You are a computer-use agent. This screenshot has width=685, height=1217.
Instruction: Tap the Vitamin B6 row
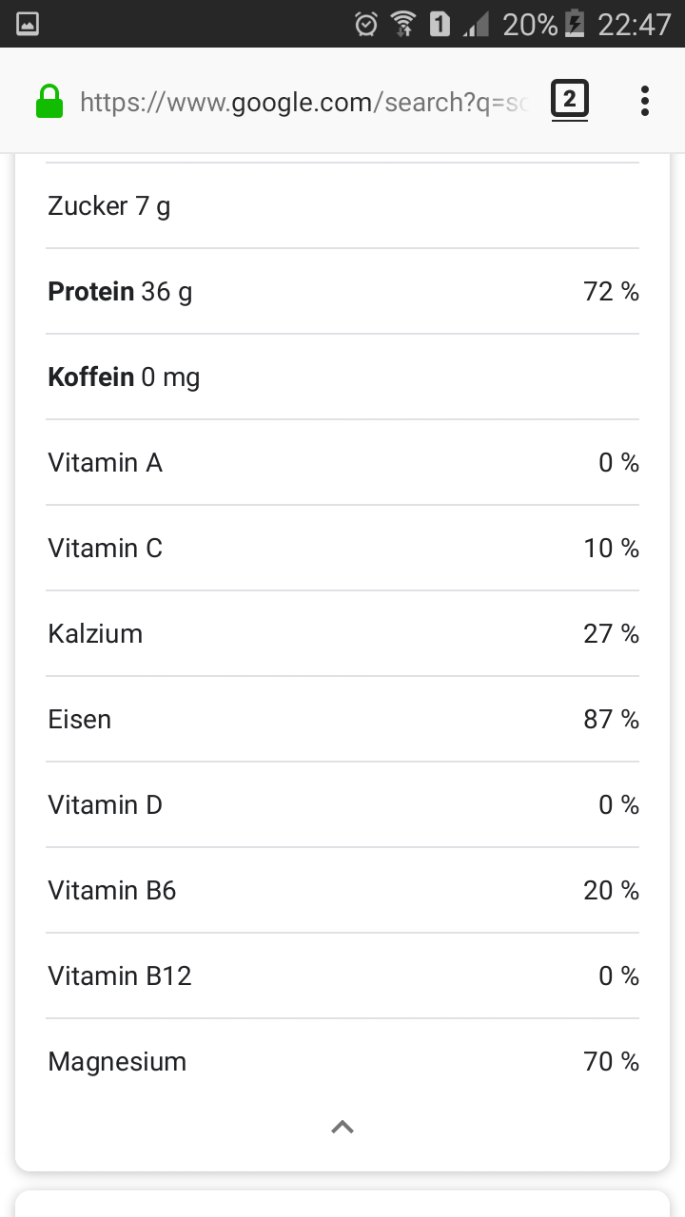pyautogui.click(x=342, y=890)
